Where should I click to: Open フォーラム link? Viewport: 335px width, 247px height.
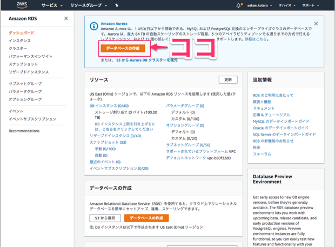point(262,154)
